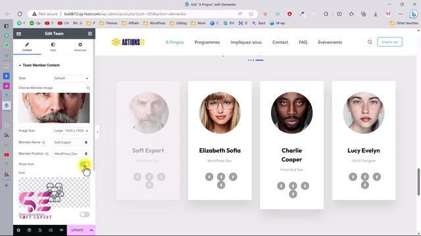Click the Inscris-toi button
The height and width of the screenshot is (236, 421).
click(389, 42)
